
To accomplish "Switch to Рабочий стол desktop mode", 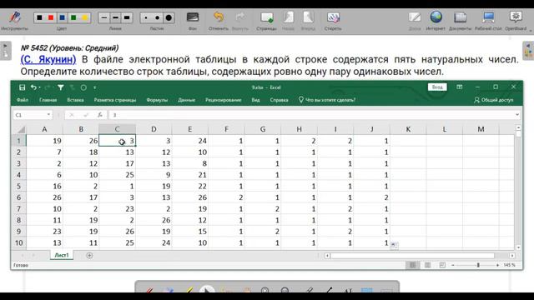I will point(488,17).
